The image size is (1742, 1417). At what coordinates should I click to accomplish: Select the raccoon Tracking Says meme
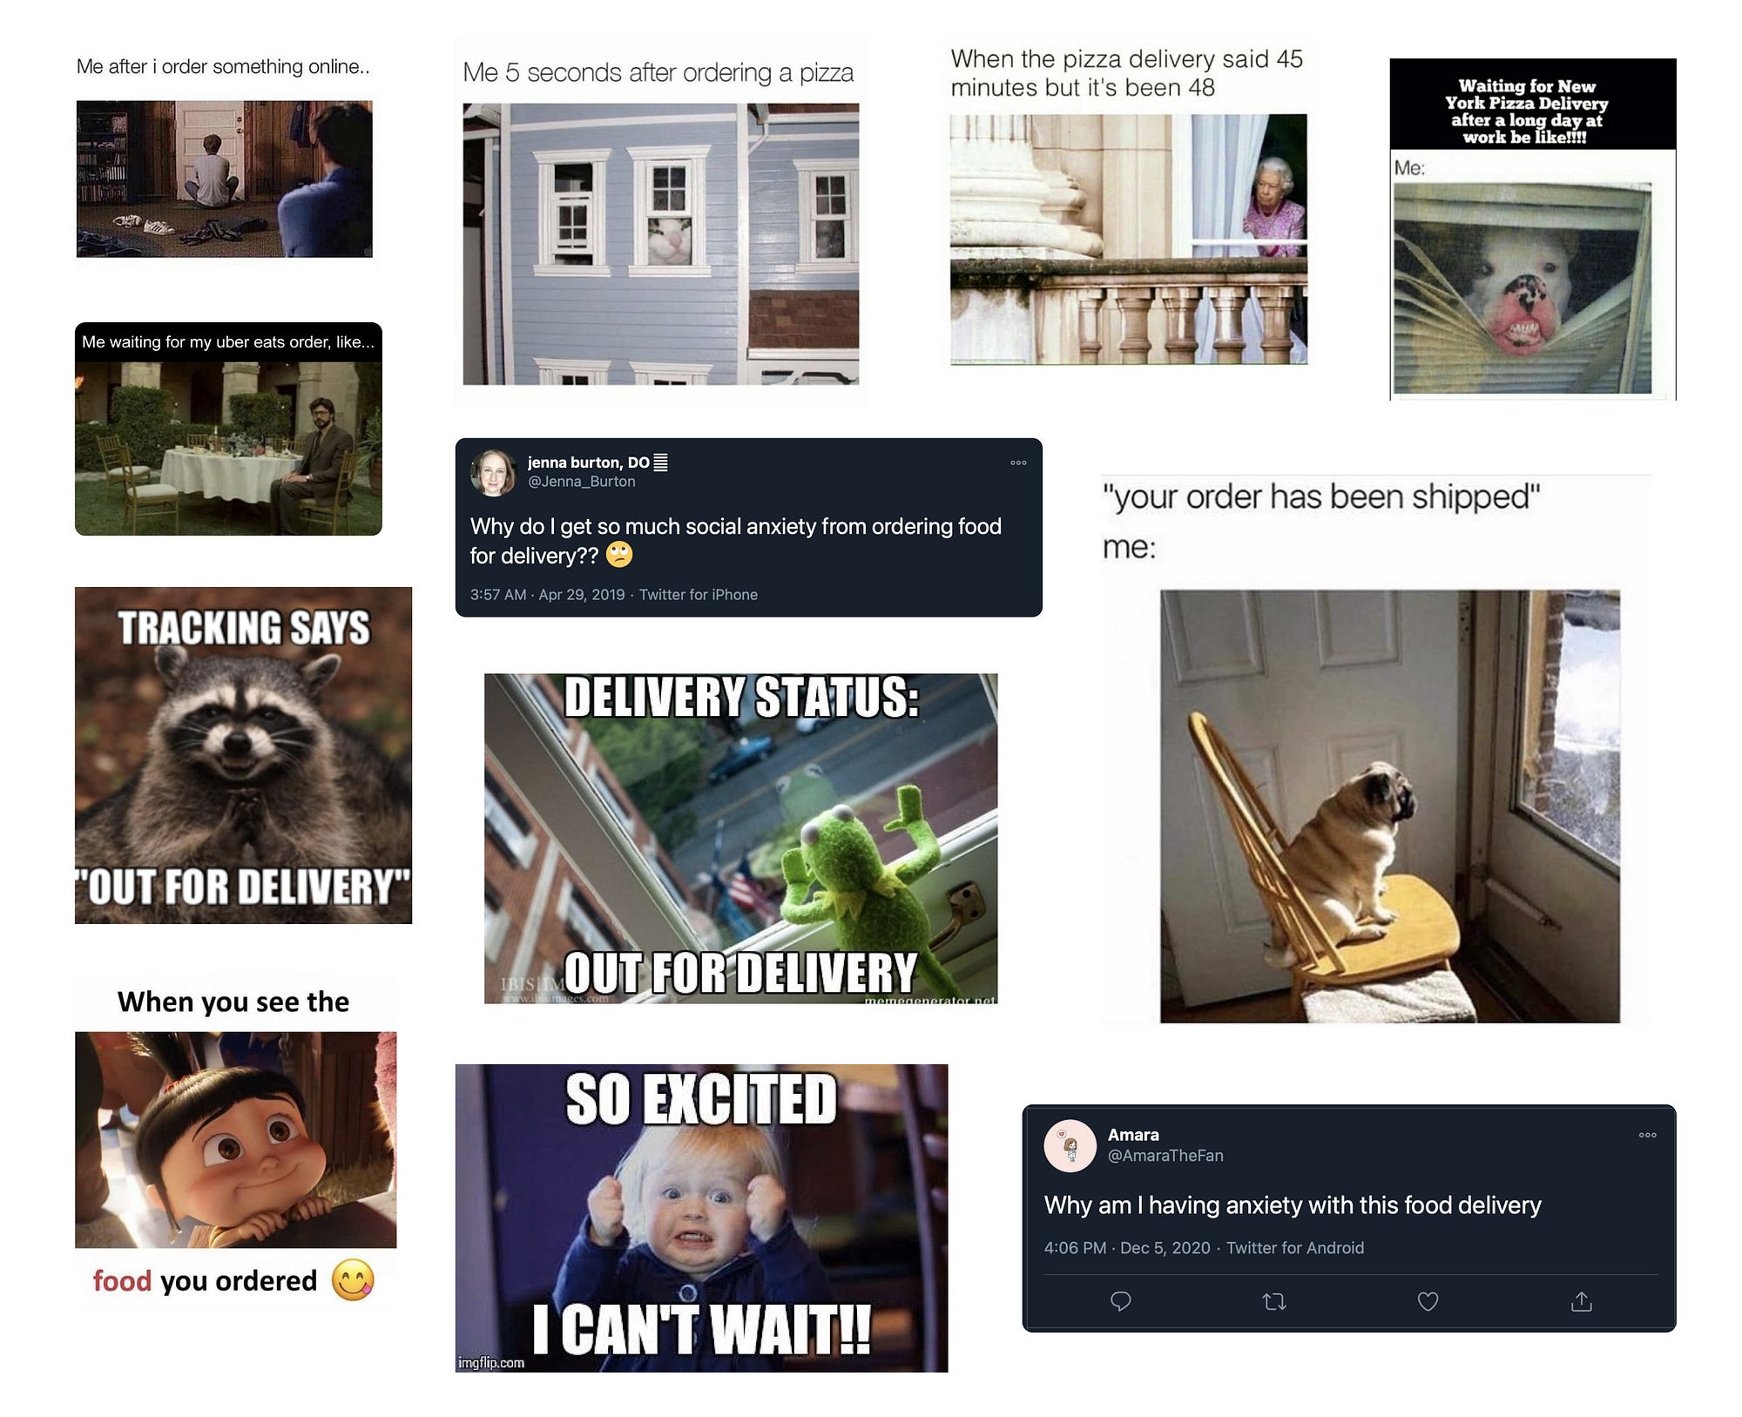(243, 755)
